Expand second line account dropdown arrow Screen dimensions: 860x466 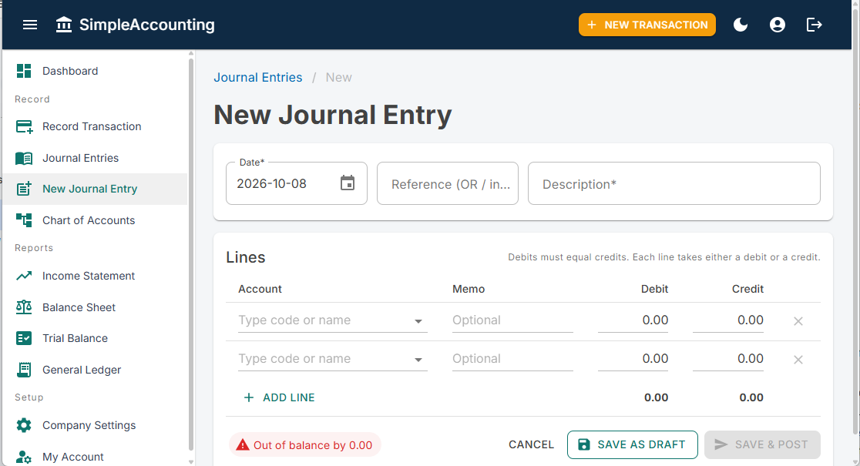[x=418, y=360]
